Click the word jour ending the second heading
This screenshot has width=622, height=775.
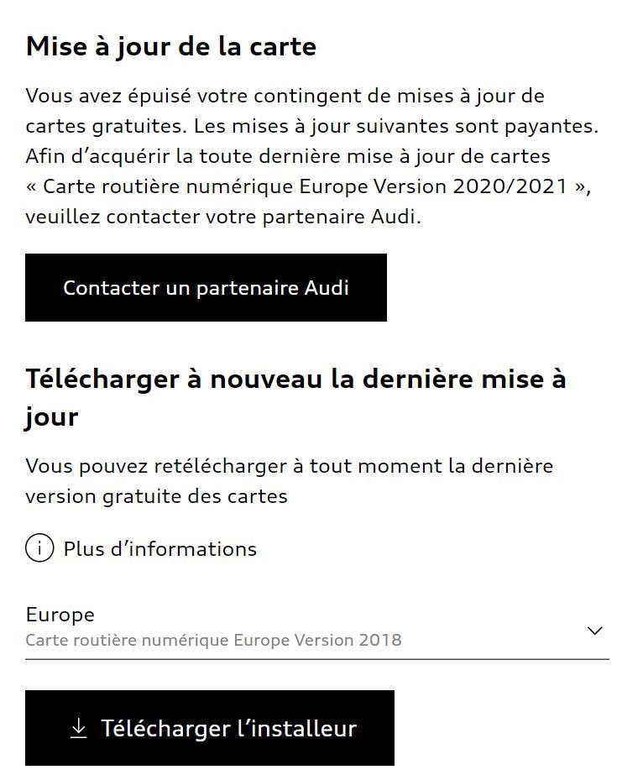tap(52, 416)
